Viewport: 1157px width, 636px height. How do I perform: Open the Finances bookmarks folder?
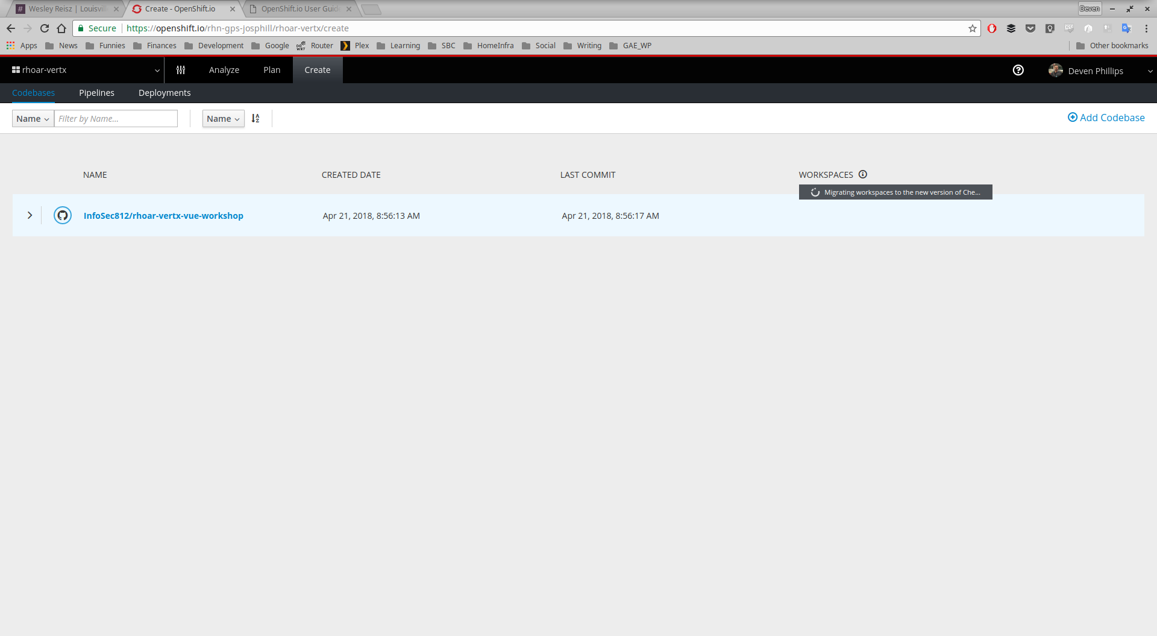pyautogui.click(x=155, y=46)
